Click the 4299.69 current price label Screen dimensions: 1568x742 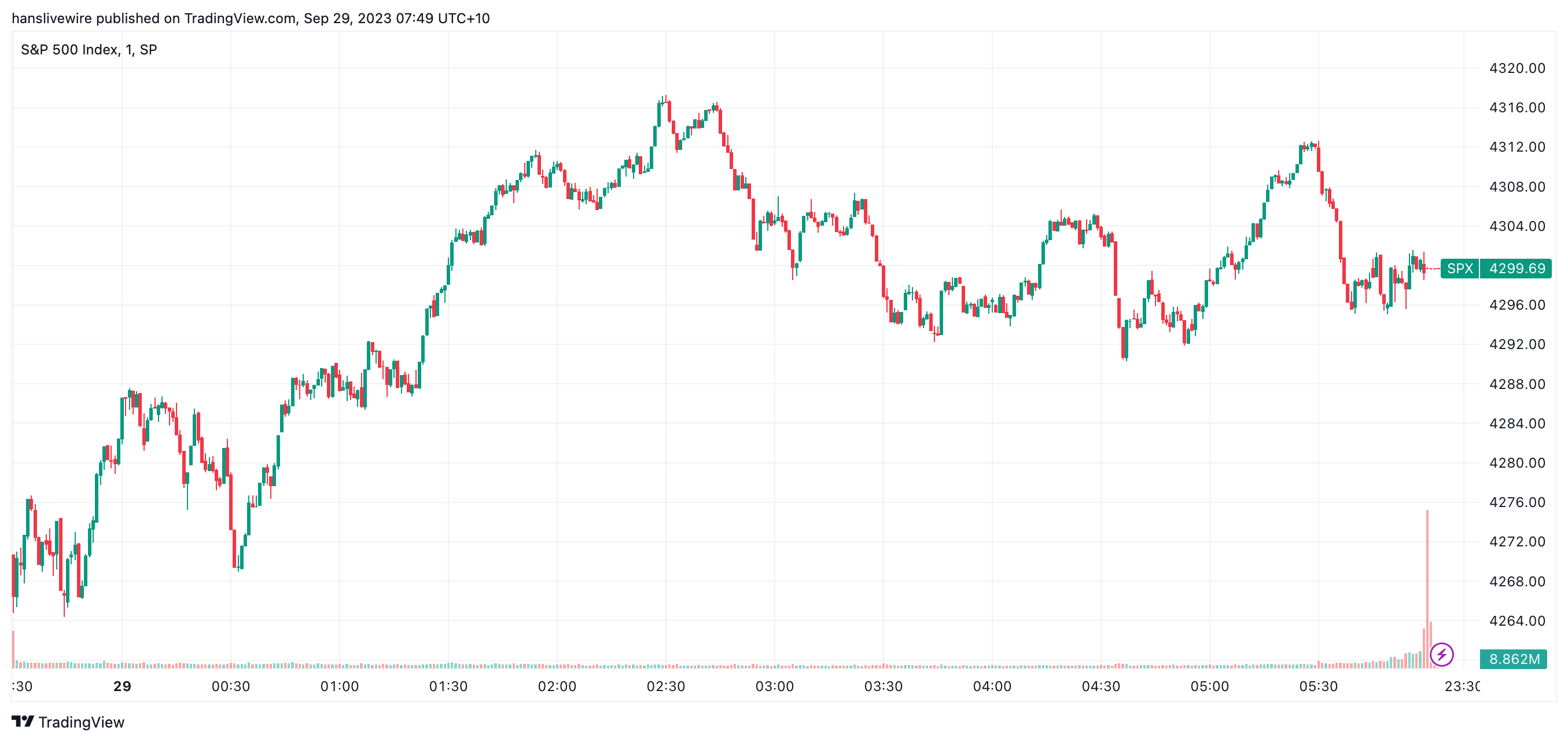1517,269
